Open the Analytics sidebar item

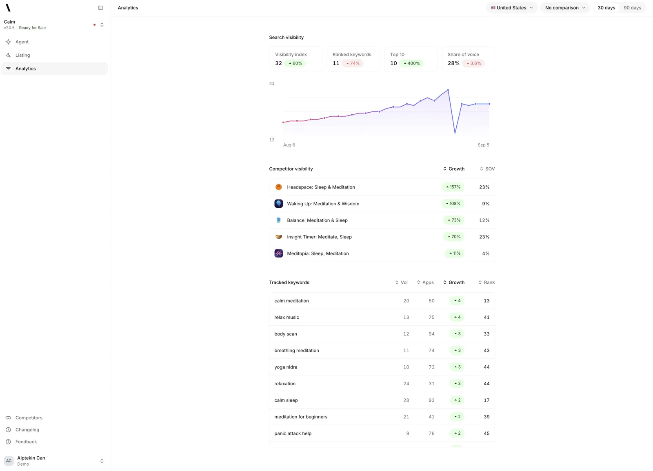click(54, 69)
